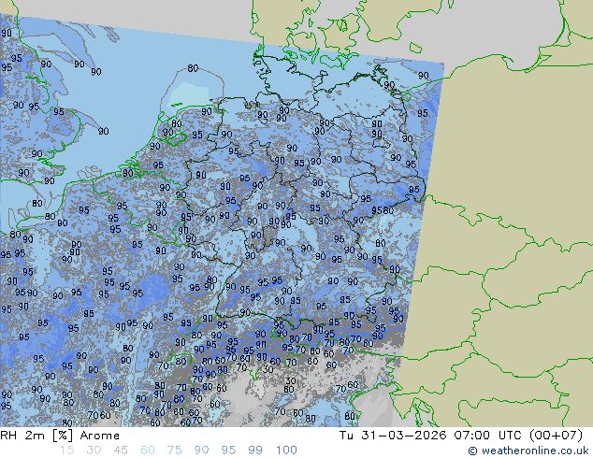
Task: Click the '07:00 UTC' time label
Action: pyautogui.click(x=488, y=436)
